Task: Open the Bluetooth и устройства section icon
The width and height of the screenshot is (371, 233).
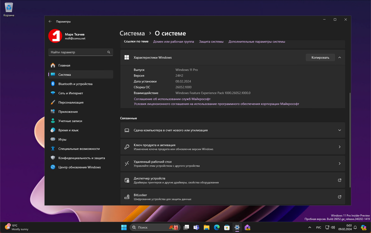Action: [x=53, y=84]
